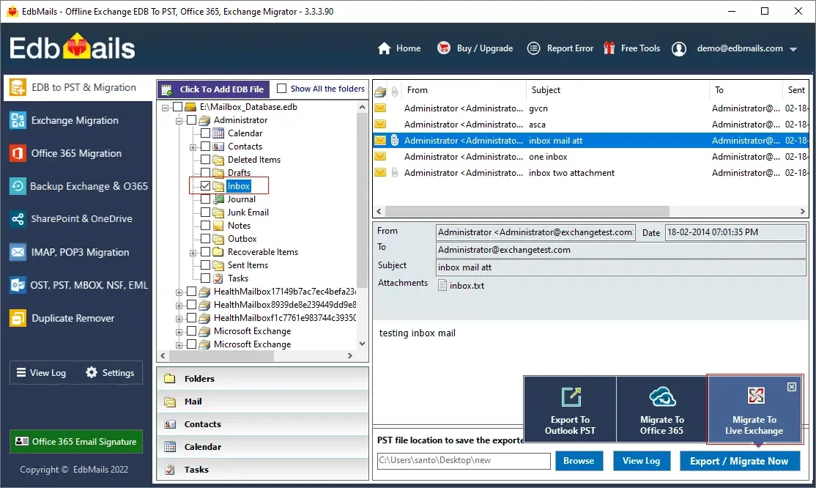The width and height of the screenshot is (816, 488).
Task: Open the demo@edbmails.com account dropdown arrow
Action: pyautogui.click(x=793, y=49)
